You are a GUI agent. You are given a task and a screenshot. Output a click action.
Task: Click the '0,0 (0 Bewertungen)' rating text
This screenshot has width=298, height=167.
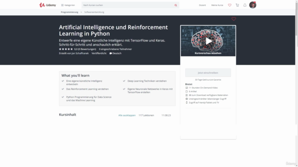(85, 49)
